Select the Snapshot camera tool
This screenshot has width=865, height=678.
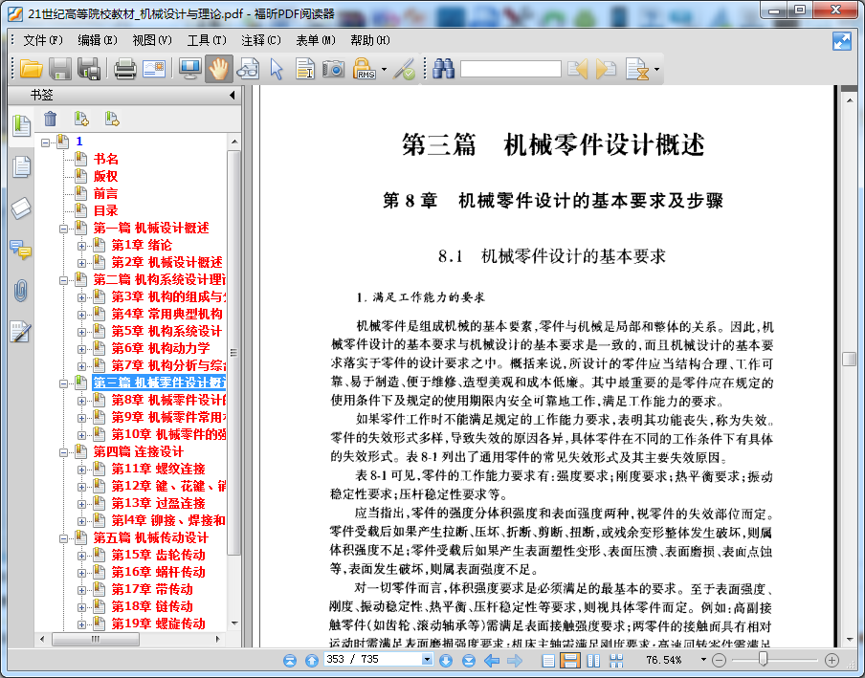[x=333, y=69]
